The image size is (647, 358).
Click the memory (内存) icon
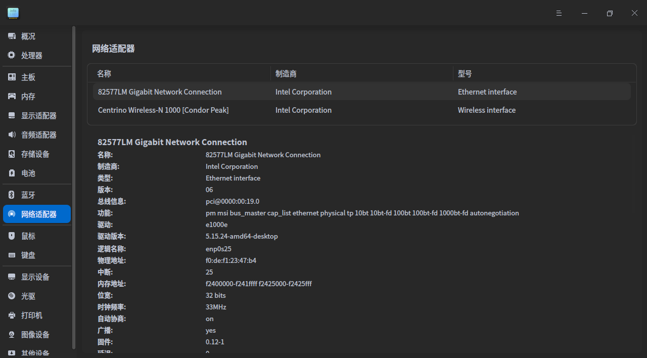(12, 97)
